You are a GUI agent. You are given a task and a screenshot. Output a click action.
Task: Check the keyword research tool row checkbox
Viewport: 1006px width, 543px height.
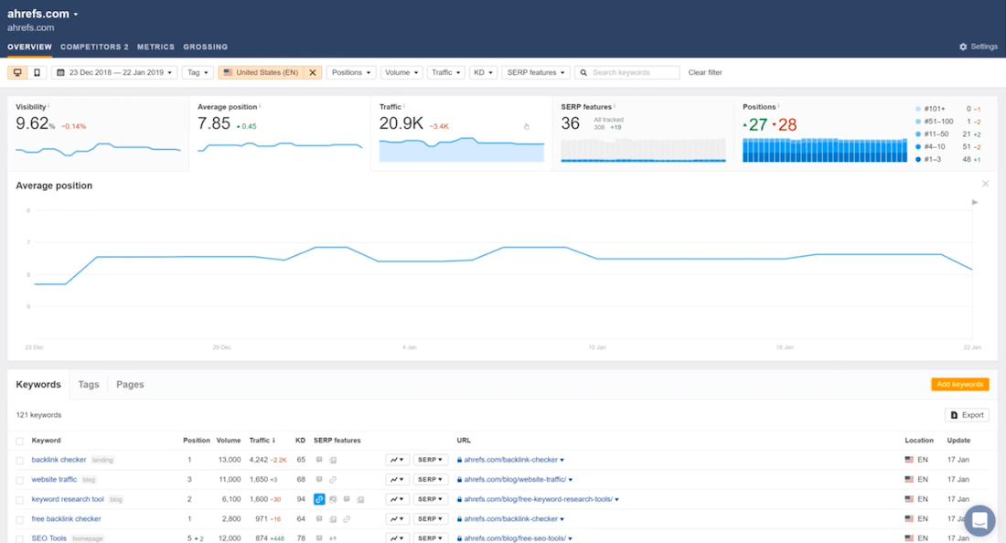[x=20, y=500]
